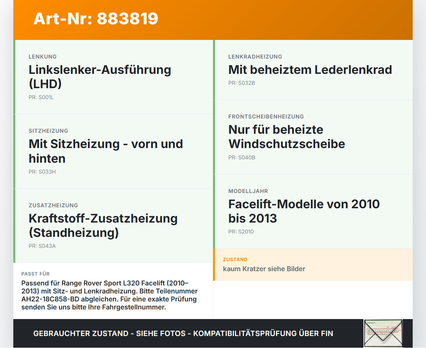Click the Passt für compatibility description text
The width and height of the screenshot is (426, 348).
pyautogui.click(x=109, y=295)
